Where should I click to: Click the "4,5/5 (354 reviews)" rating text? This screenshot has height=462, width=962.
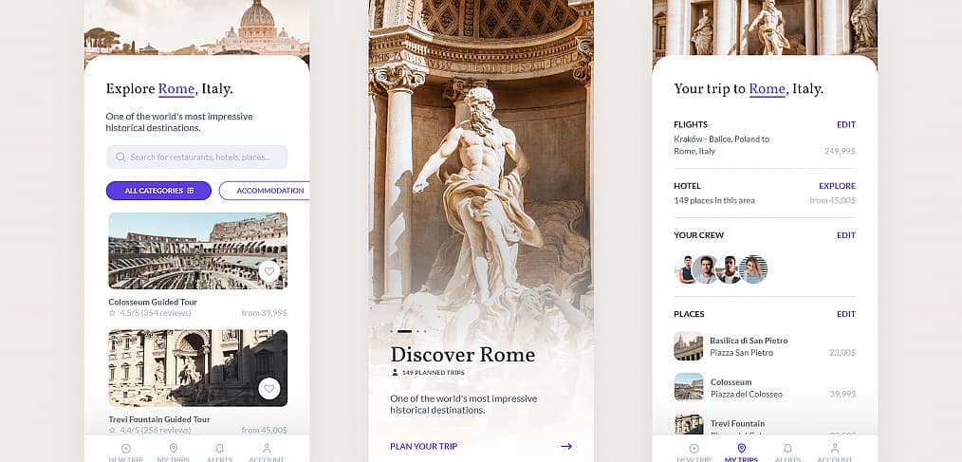click(x=156, y=313)
